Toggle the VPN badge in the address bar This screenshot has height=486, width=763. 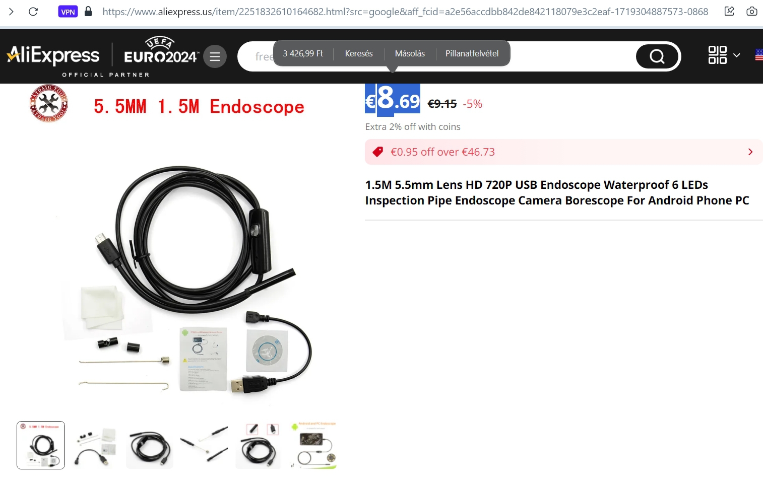68,12
